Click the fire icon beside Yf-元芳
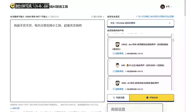The height and width of the screenshot is (112, 186). (x=128, y=65)
